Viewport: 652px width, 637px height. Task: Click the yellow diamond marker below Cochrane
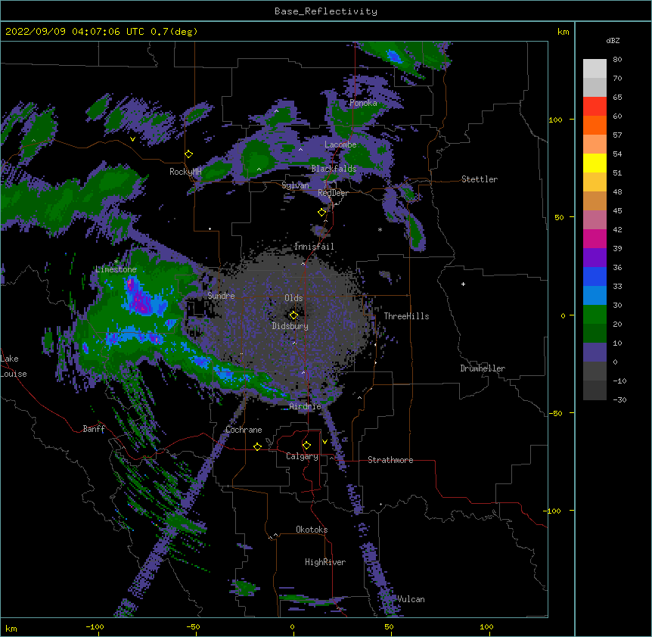257,446
